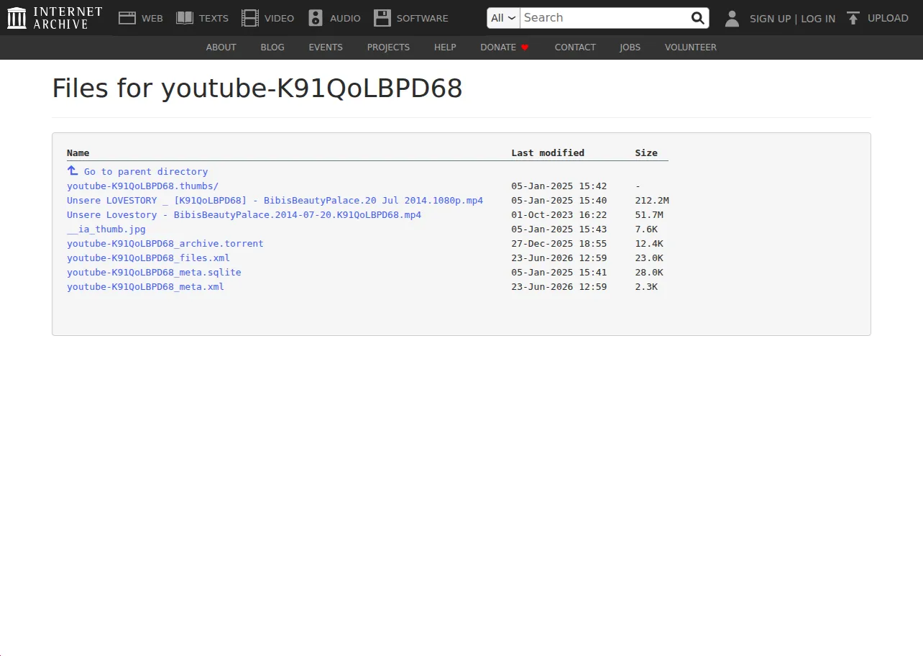Click the red heart donate icon

525,47
